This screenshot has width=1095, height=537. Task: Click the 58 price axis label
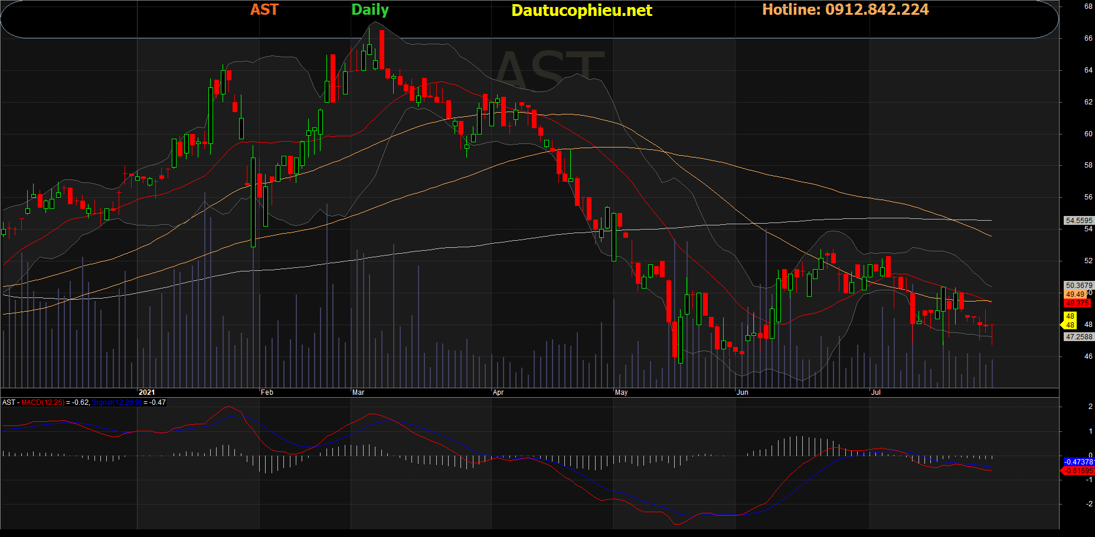point(1088,165)
